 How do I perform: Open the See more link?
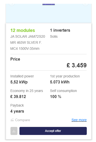[x=79, y=120]
